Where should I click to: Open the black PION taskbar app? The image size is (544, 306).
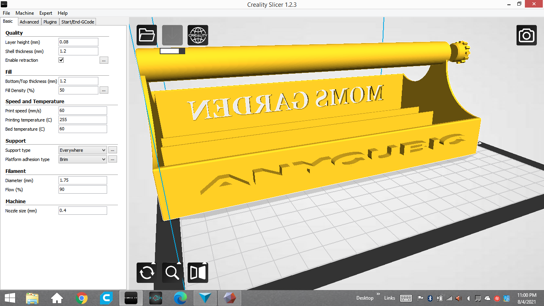[156, 298]
